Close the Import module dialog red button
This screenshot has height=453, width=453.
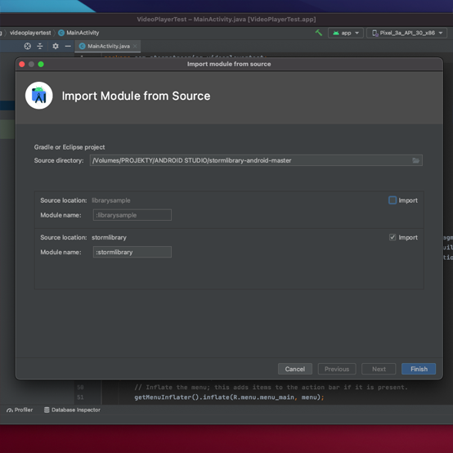pyautogui.click(x=21, y=64)
